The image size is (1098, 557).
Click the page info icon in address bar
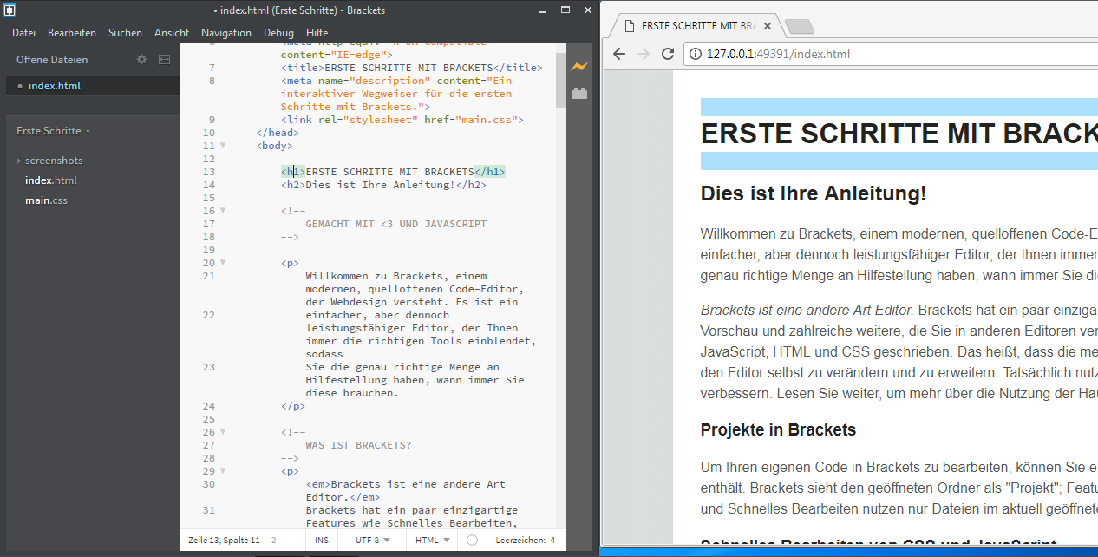click(x=696, y=54)
